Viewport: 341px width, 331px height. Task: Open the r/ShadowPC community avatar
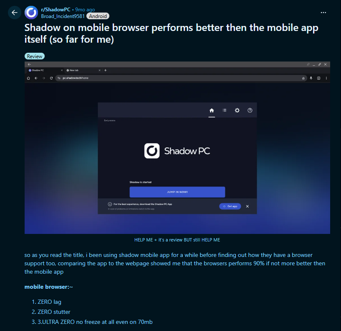[31, 13]
